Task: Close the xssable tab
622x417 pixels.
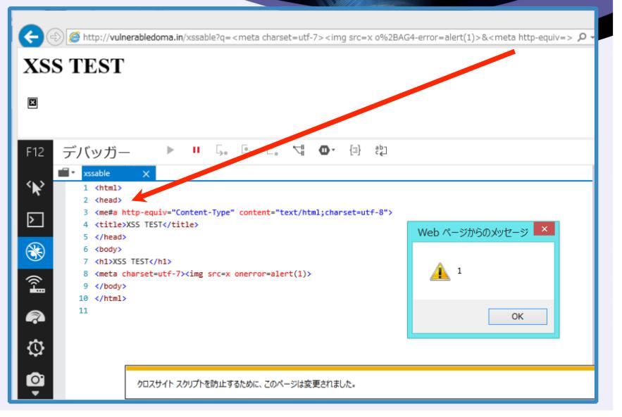Action: (x=146, y=174)
